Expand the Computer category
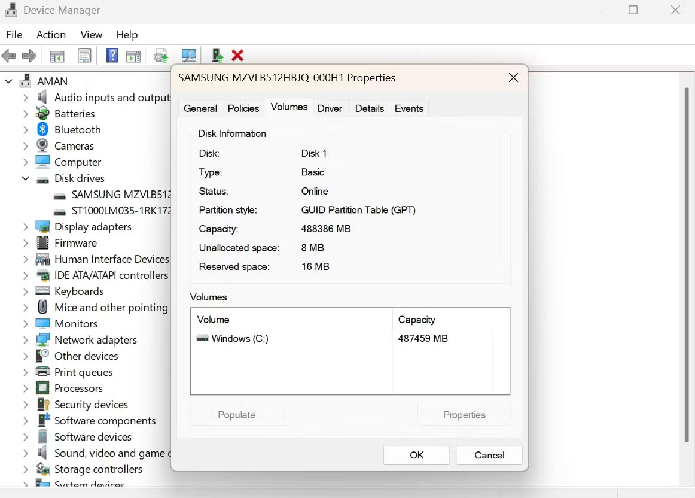The height and width of the screenshot is (498, 695). pyautogui.click(x=25, y=162)
